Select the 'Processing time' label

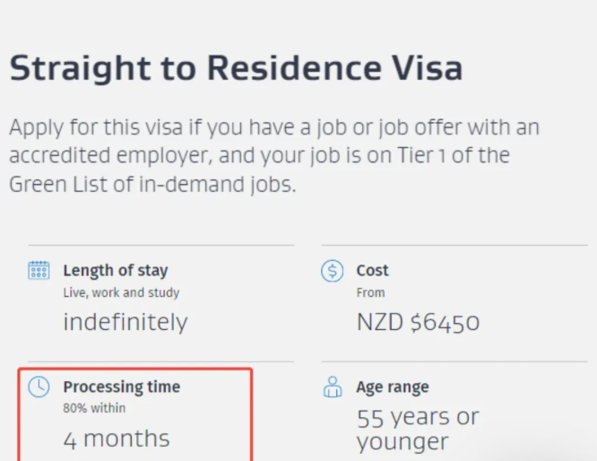121,387
